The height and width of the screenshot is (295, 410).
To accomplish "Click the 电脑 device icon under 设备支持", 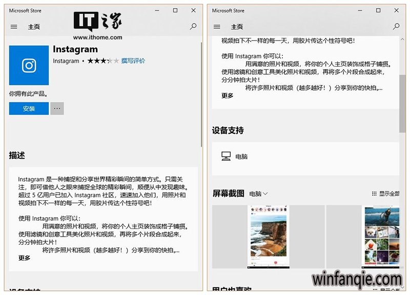I will click(226, 156).
